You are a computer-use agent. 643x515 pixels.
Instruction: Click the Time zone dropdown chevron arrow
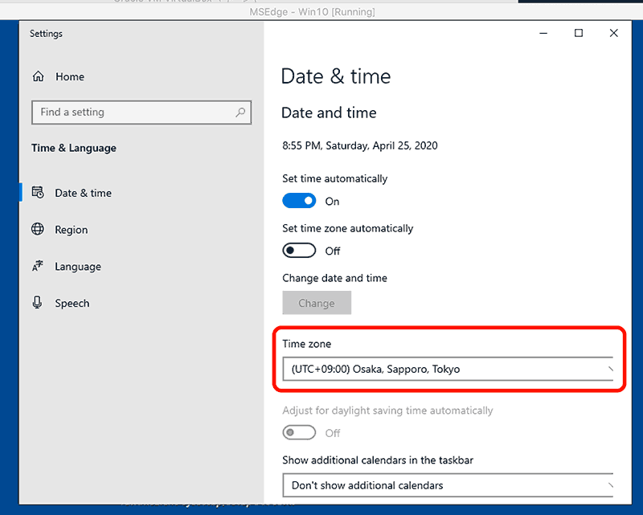pos(610,370)
